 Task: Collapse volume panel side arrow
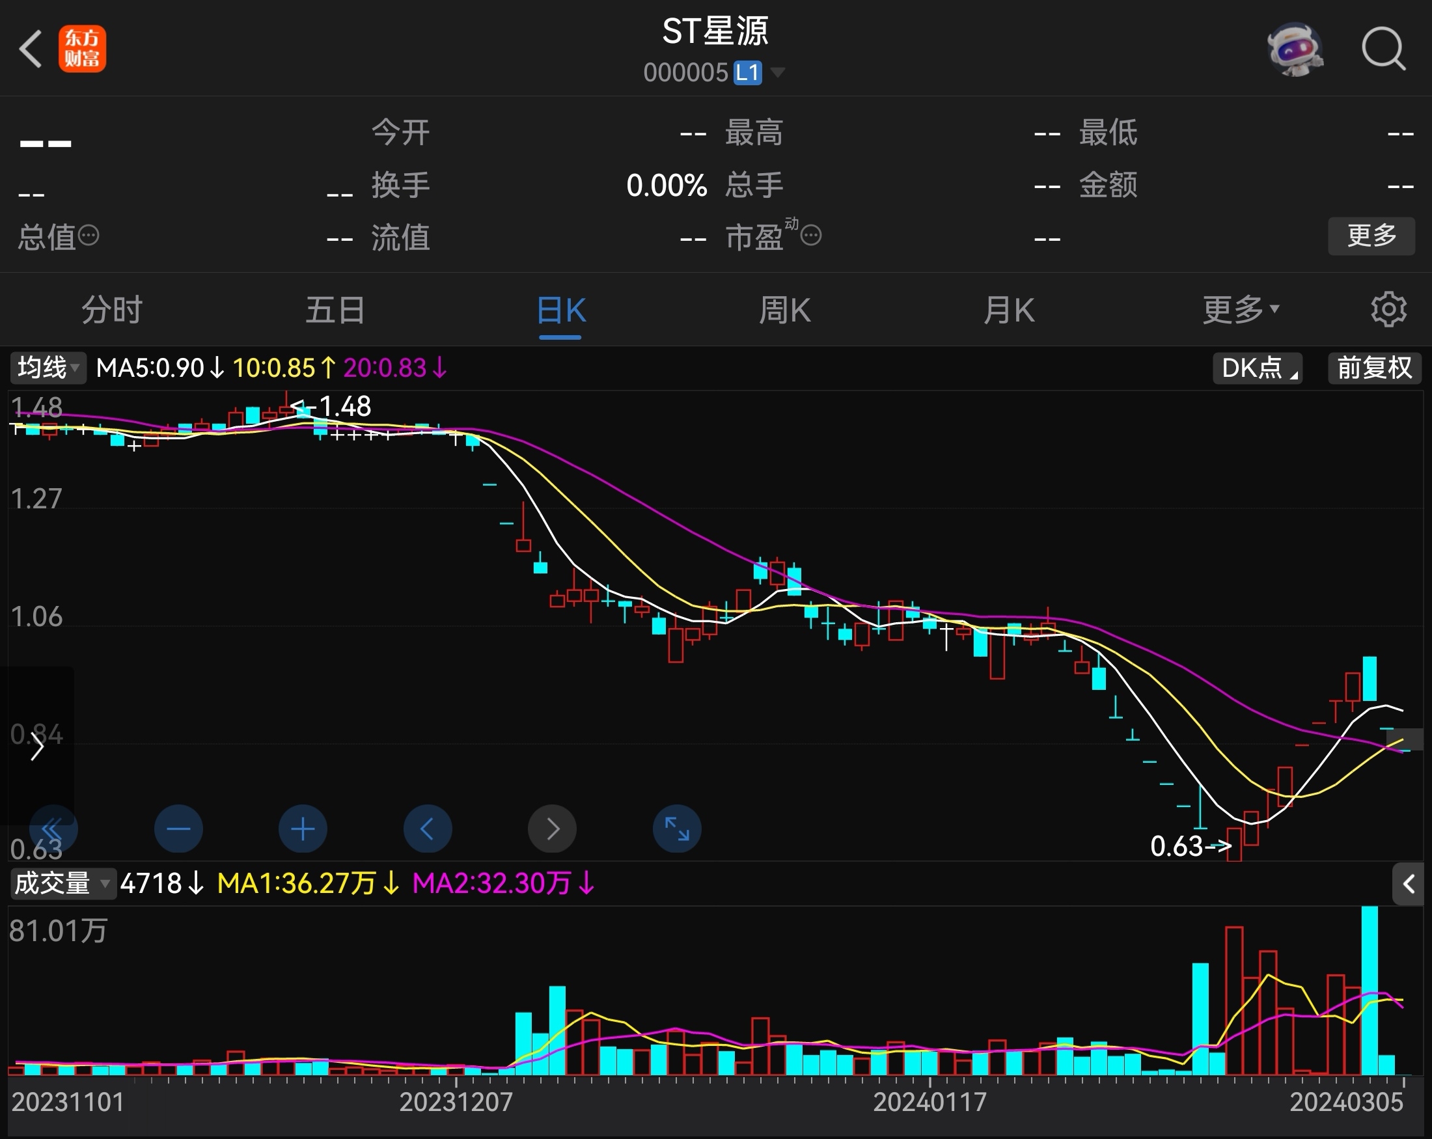tap(1408, 884)
